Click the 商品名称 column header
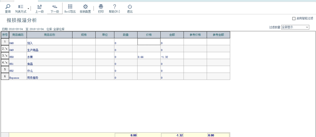This screenshot has height=137, width=316. click(50, 35)
